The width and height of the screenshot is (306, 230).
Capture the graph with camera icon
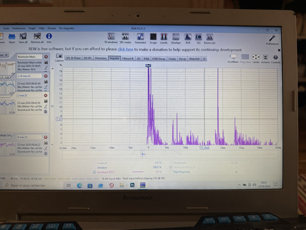click(59, 57)
